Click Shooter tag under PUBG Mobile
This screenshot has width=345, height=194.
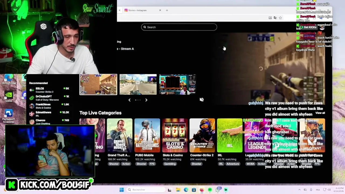141,164
